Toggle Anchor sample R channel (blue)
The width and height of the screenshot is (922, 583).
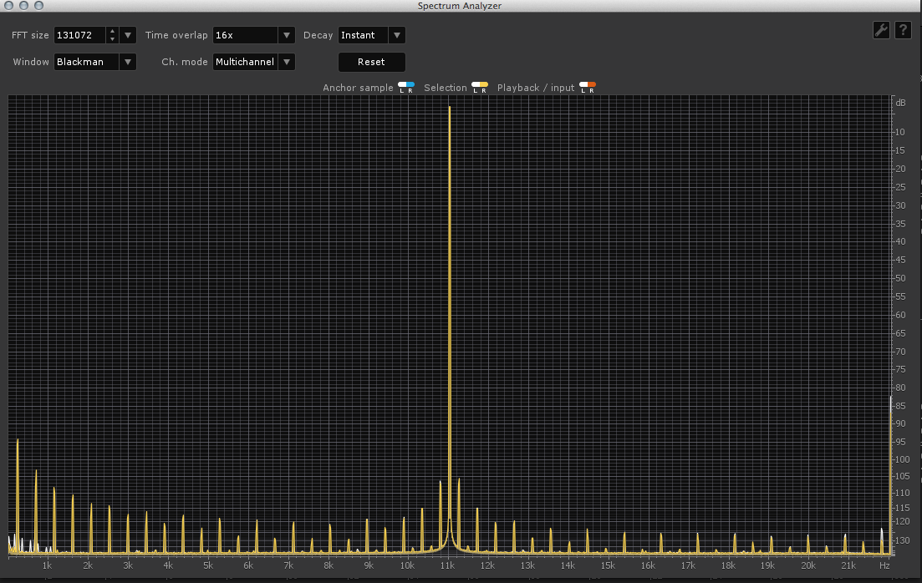pos(410,88)
